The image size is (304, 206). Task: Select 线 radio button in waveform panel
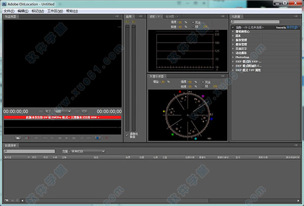click(x=193, y=26)
